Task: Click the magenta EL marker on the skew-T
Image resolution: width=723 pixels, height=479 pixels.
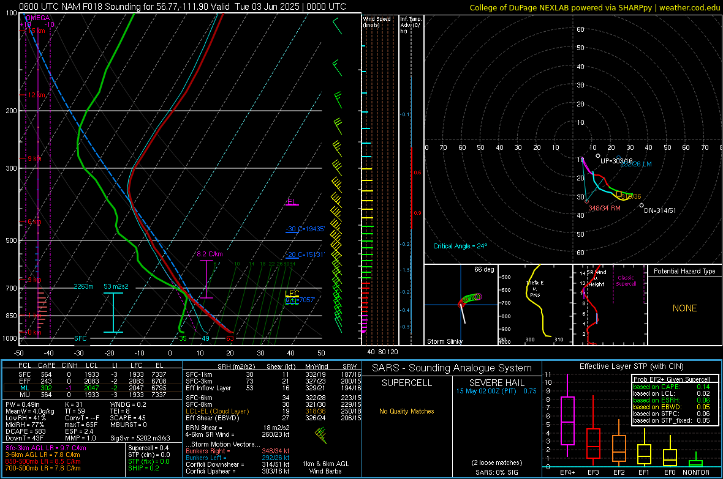Action: [x=292, y=202]
